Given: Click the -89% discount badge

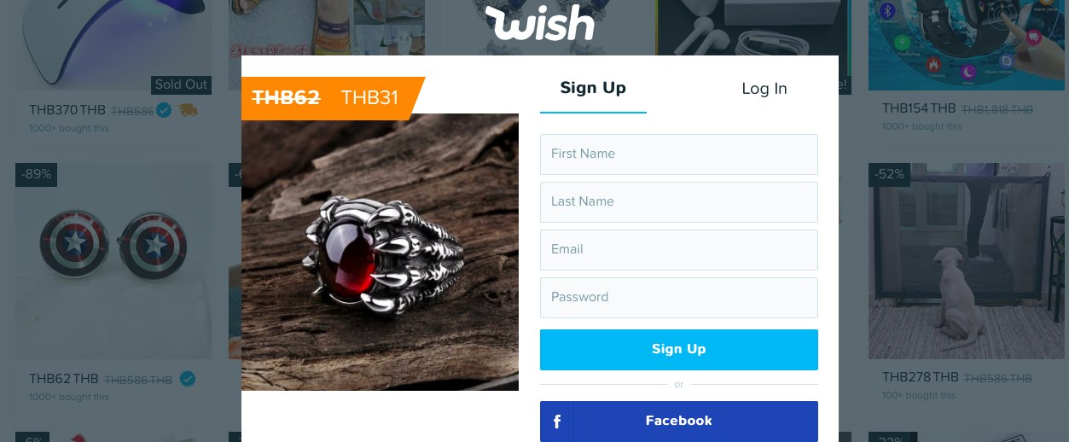Looking at the screenshot, I should (36, 174).
